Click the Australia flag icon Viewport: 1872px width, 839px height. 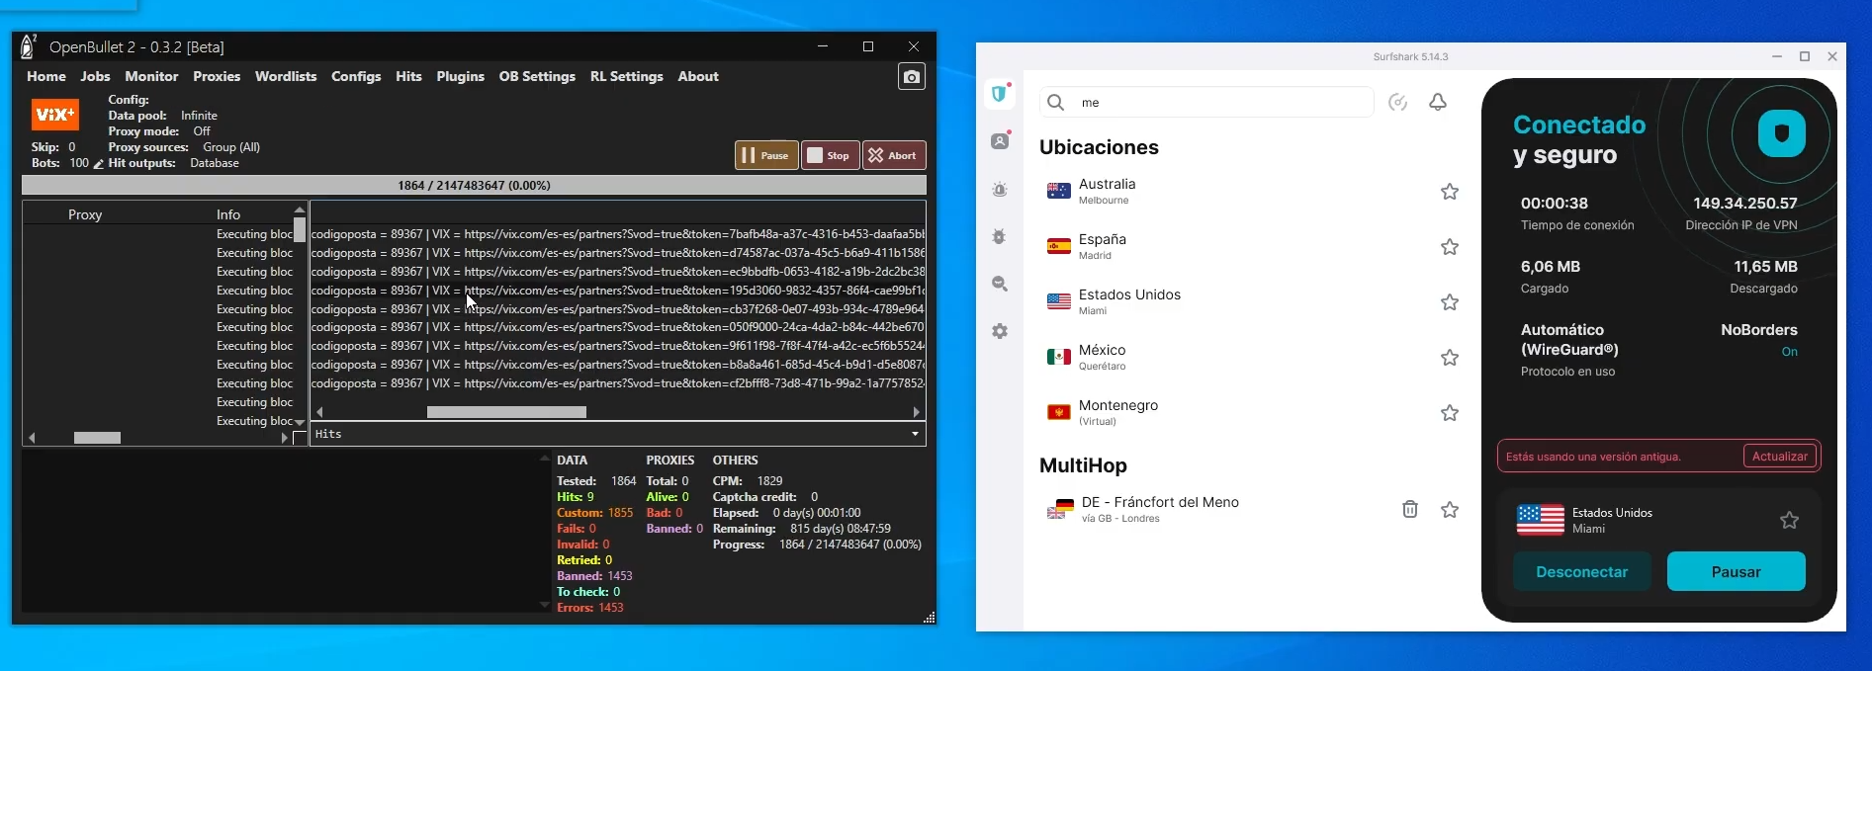pyautogui.click(x=1058, y=192)
